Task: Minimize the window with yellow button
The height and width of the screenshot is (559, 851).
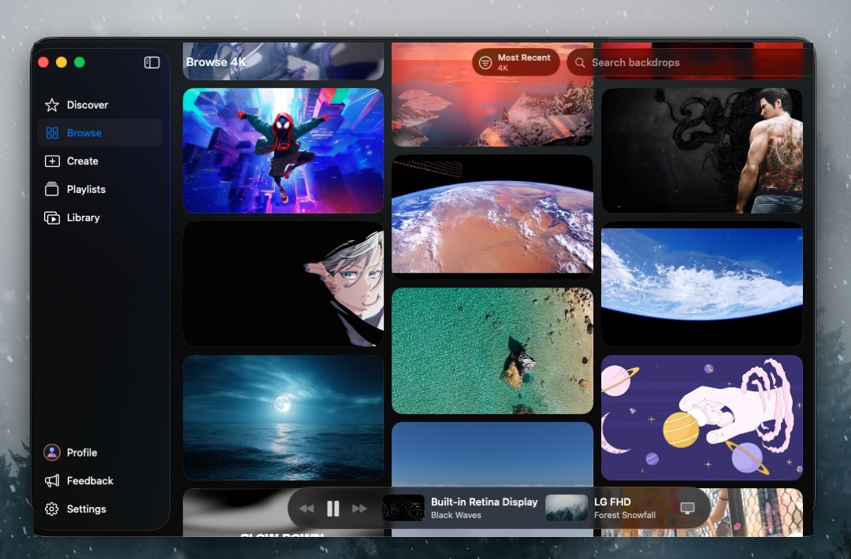Action: point(61,62)
